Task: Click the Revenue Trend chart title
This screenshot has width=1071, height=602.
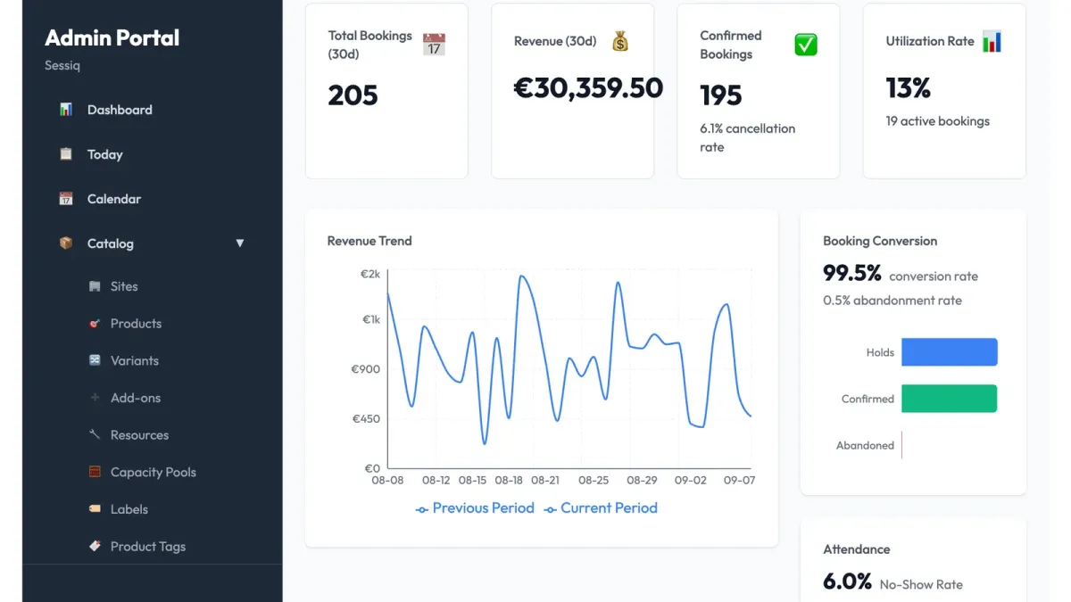Action: pyautogui.click(x=369, y=241)
